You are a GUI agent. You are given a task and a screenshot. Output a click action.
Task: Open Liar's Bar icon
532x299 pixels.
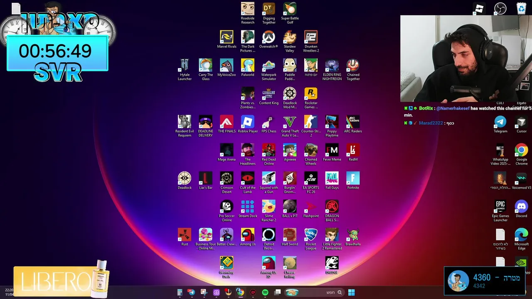click(x=205, y=181)
